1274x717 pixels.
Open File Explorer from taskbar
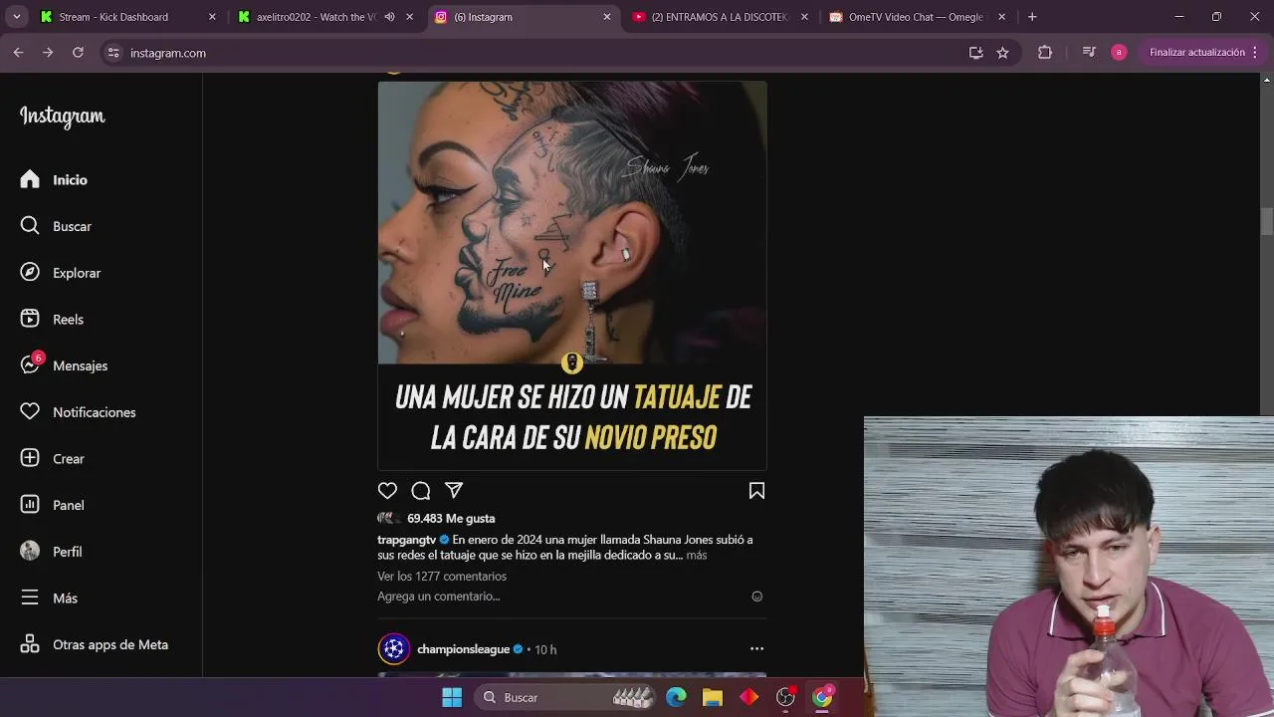click(x=713, y=697)
